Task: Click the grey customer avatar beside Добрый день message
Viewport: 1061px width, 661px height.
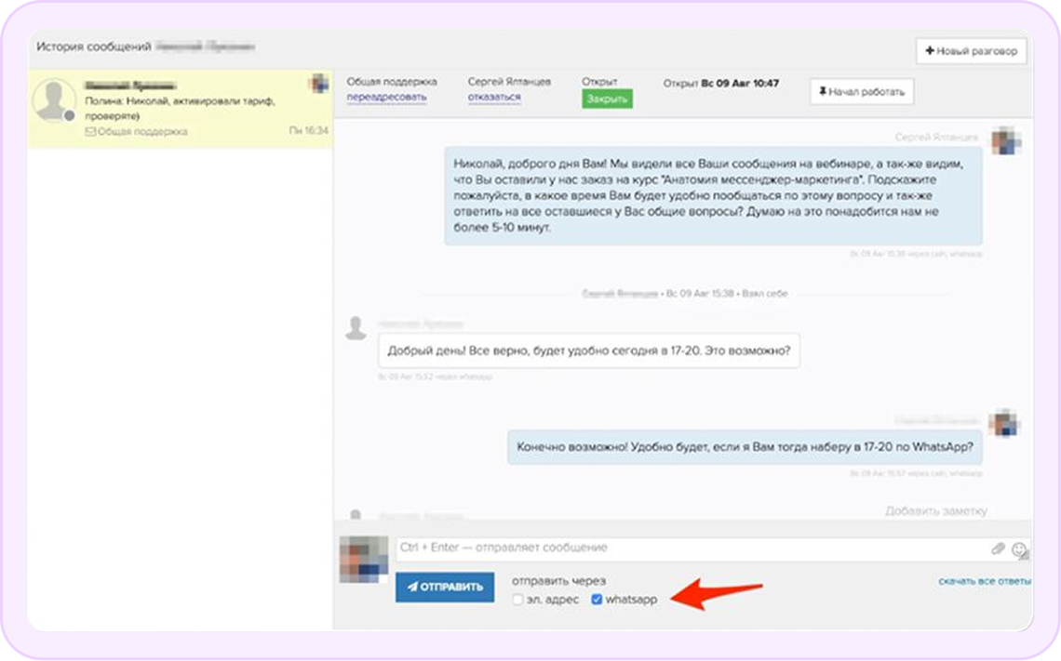Action: [355, 327]
